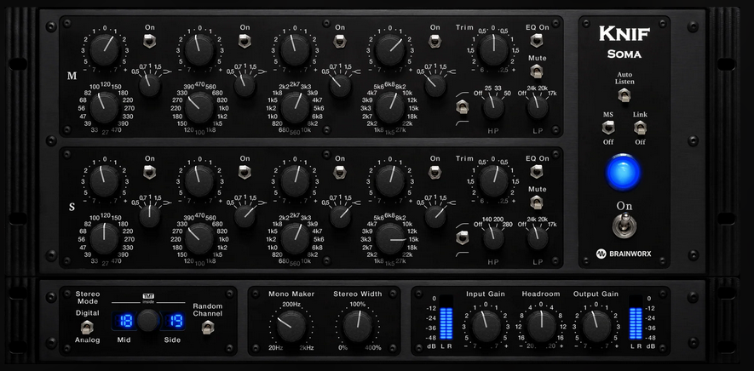
Task: Flip the S channel EQ On switch
Action: (x=537, y=172)
